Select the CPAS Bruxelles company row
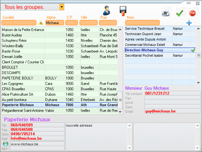 pos(23,89)
